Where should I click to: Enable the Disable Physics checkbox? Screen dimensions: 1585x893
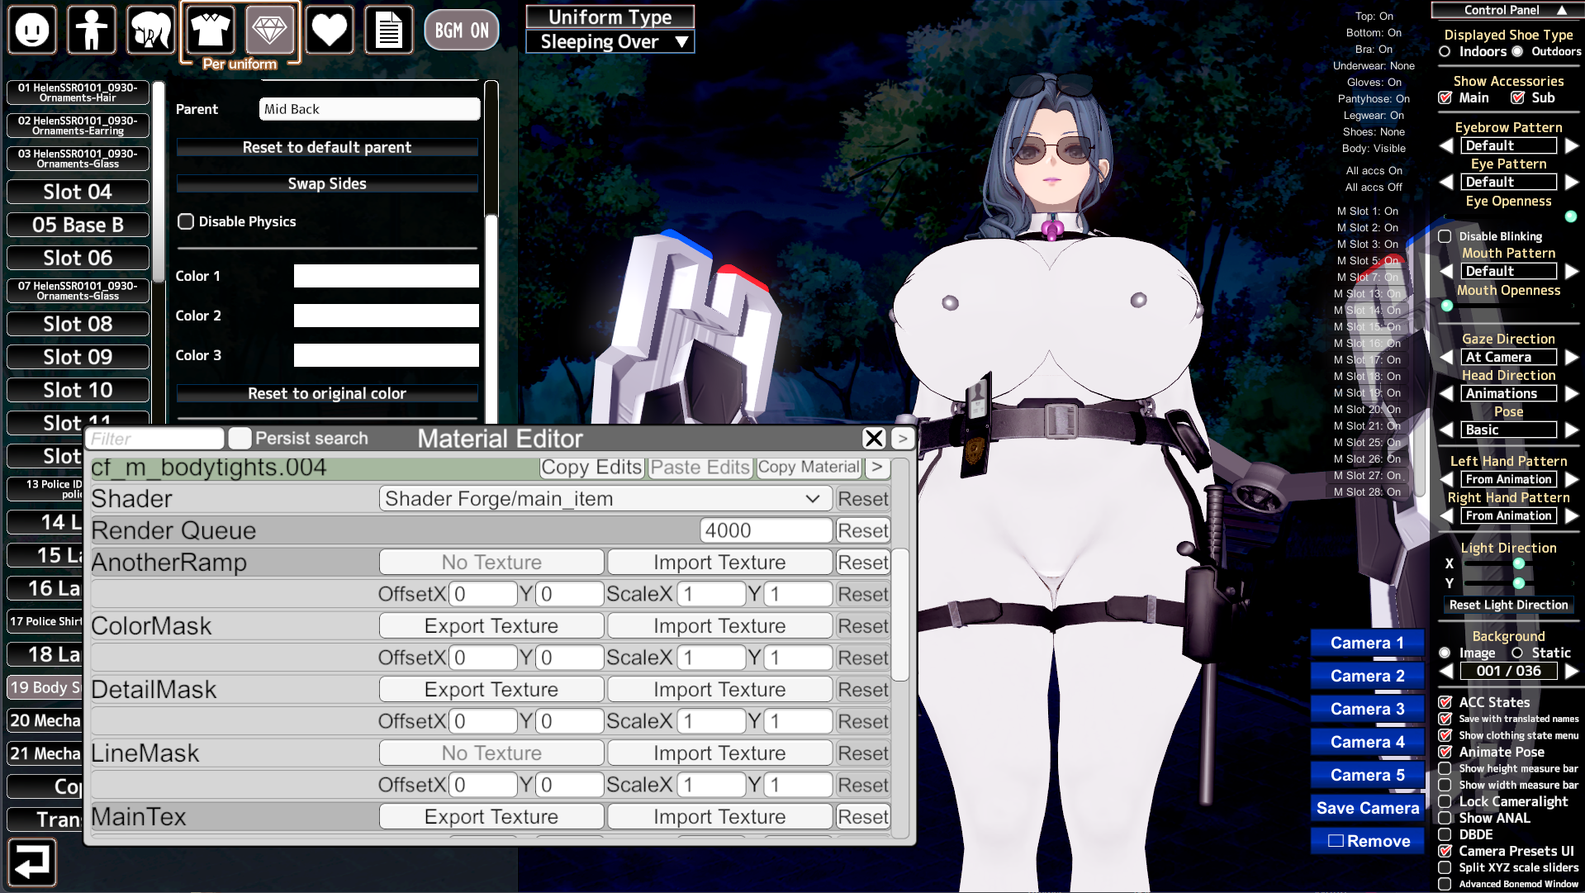point(186,221)
